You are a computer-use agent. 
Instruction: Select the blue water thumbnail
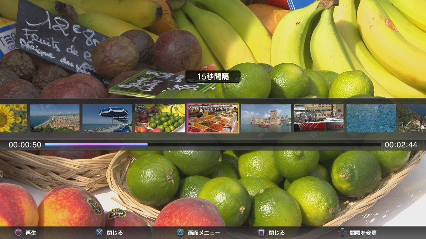pos(371,118)
